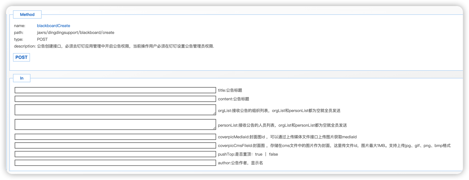The width and height of the screenshot is (469, 180).
Task: Click the POST value beside type
Action: pyautogui.click(x=42, y=39)
